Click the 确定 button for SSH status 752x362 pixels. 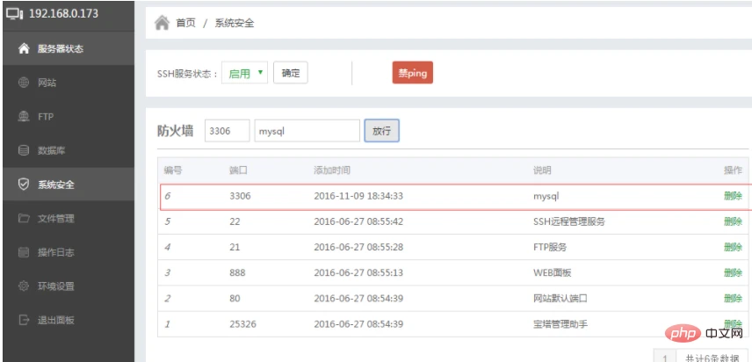point(291,73)
